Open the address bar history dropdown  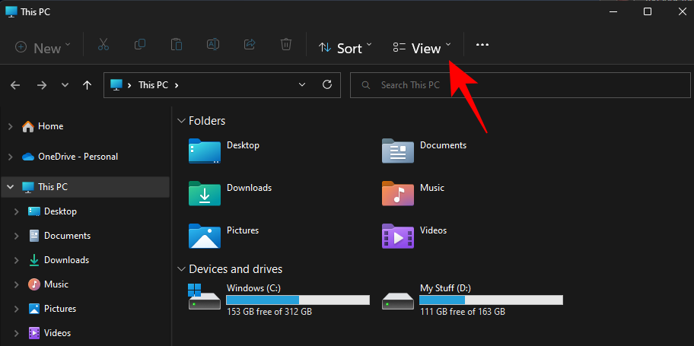pyautogui.click(x=302, y=84)
